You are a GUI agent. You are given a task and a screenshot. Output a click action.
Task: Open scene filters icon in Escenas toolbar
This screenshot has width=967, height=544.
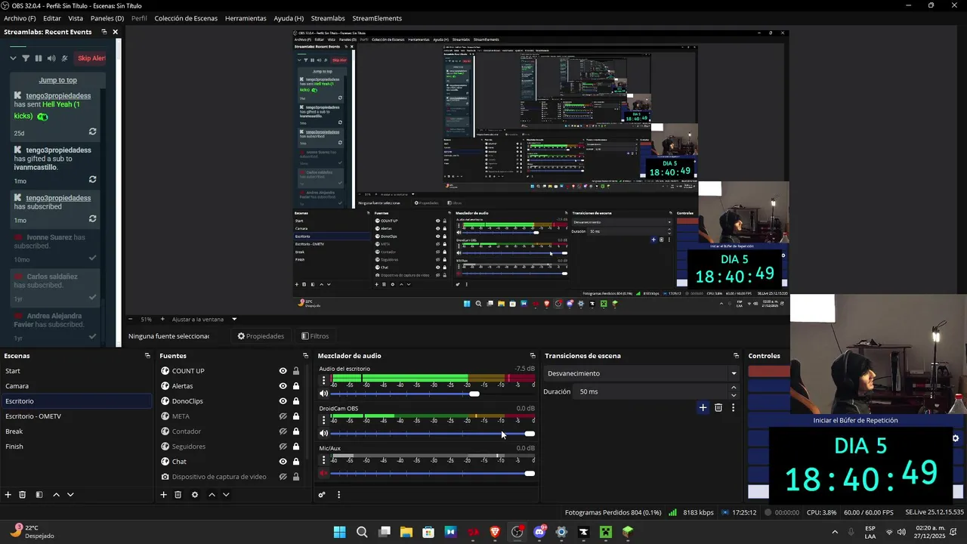pyautogui.click(x=39, y=495)
